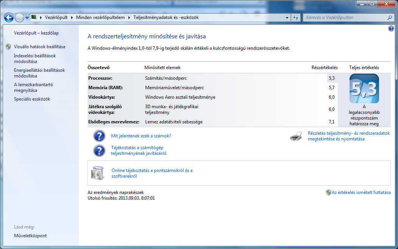This screenshot has width=398, height=249.
Task: Click the Processzor subscore 5,3
Action: [332, 78]
